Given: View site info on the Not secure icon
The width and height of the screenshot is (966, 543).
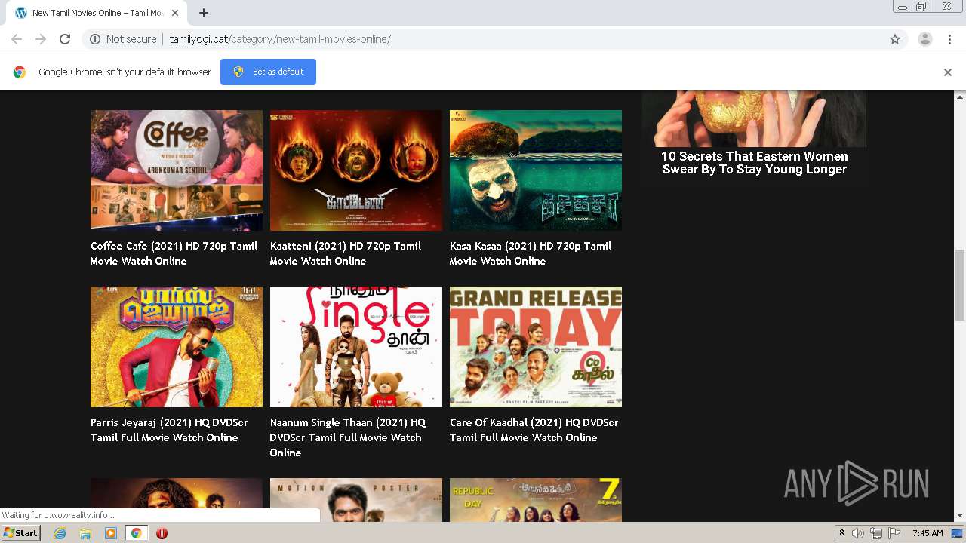Looking at the screenshot, I should pyautogui.click(x=95, y=39).
